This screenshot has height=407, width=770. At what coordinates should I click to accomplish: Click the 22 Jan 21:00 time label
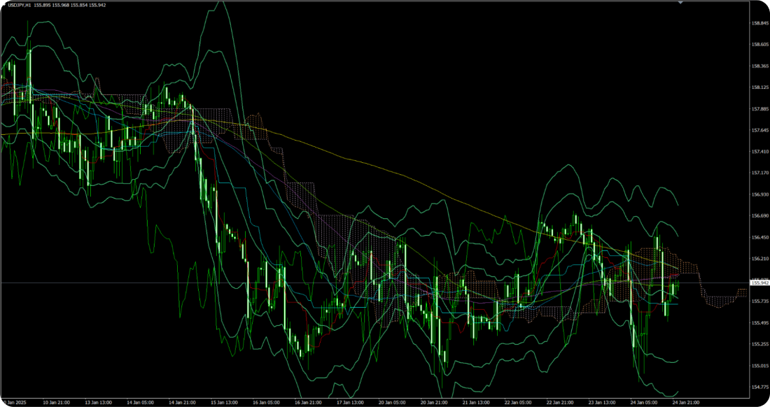tap(560, 403)
